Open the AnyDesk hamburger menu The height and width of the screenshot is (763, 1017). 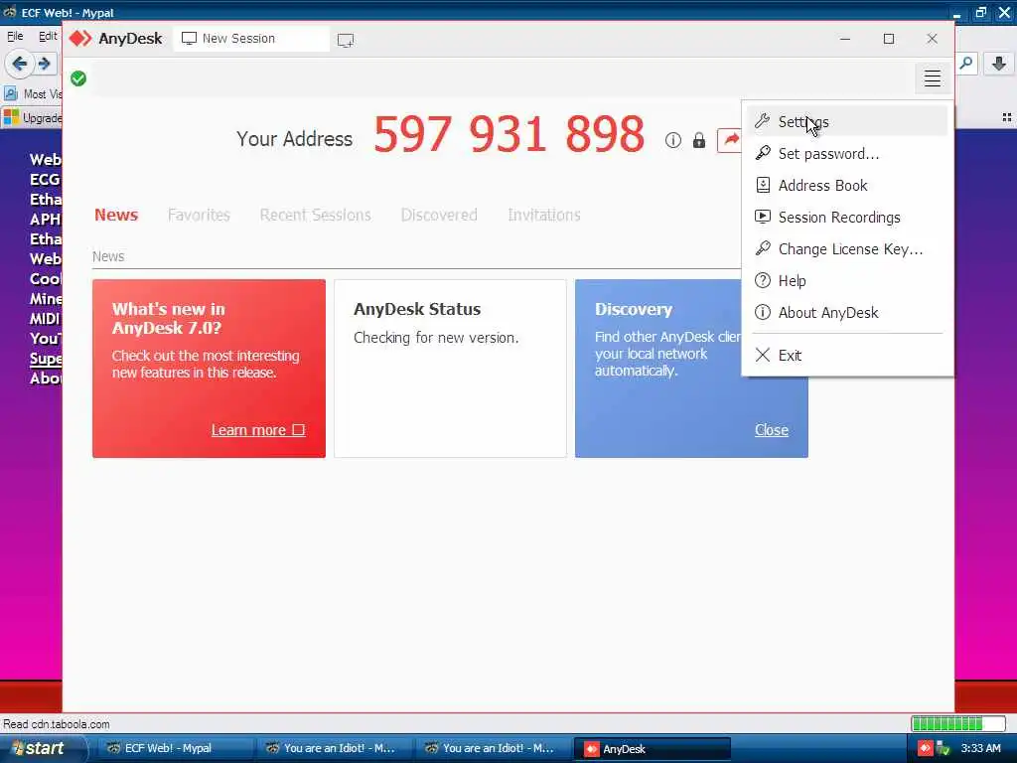pos(932,78)
